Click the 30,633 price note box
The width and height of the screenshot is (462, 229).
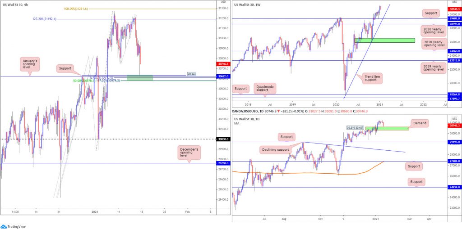[x=192, y=74]
